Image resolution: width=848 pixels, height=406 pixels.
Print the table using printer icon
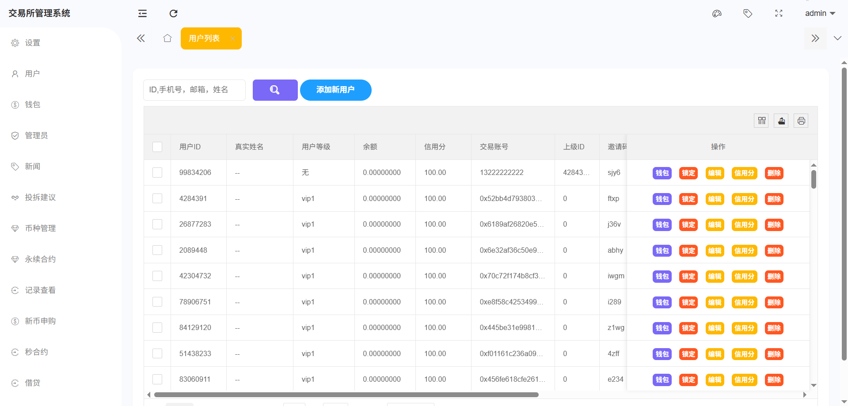pyautogui.click(x=801, y=121)
